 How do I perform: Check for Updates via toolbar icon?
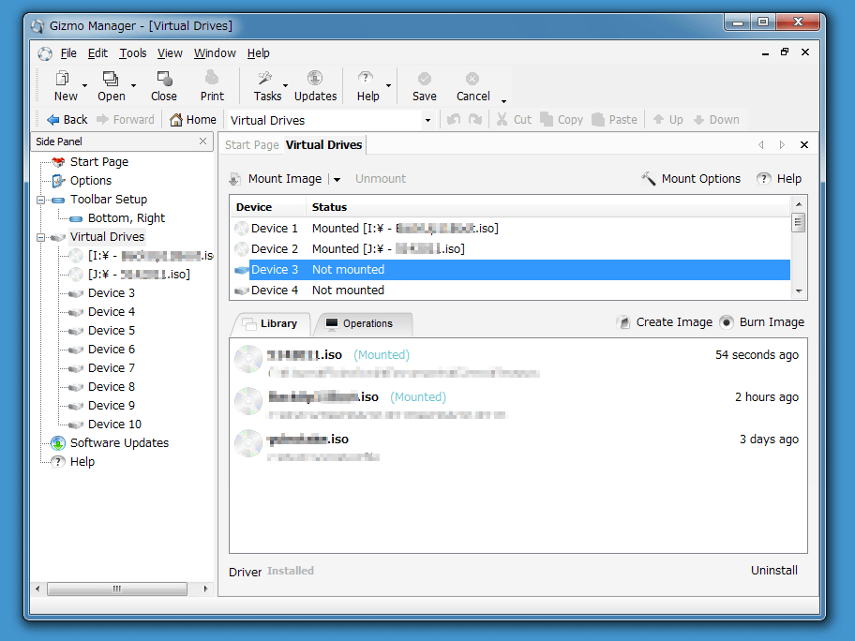pos(315,79)
